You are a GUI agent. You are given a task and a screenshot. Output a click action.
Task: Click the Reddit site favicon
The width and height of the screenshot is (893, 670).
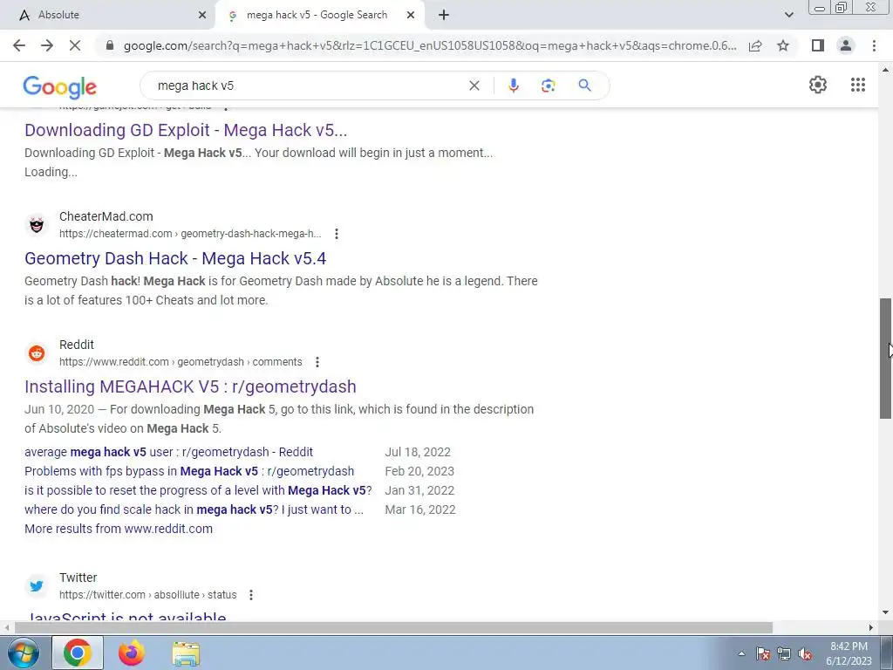[37, 352]
